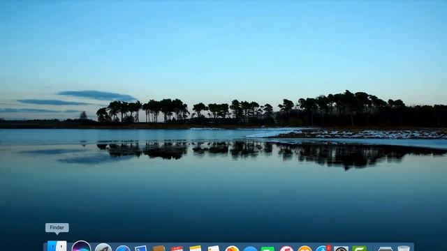Open Finder from the Dock
Screen dimensions: 447x251
point(57,246)
